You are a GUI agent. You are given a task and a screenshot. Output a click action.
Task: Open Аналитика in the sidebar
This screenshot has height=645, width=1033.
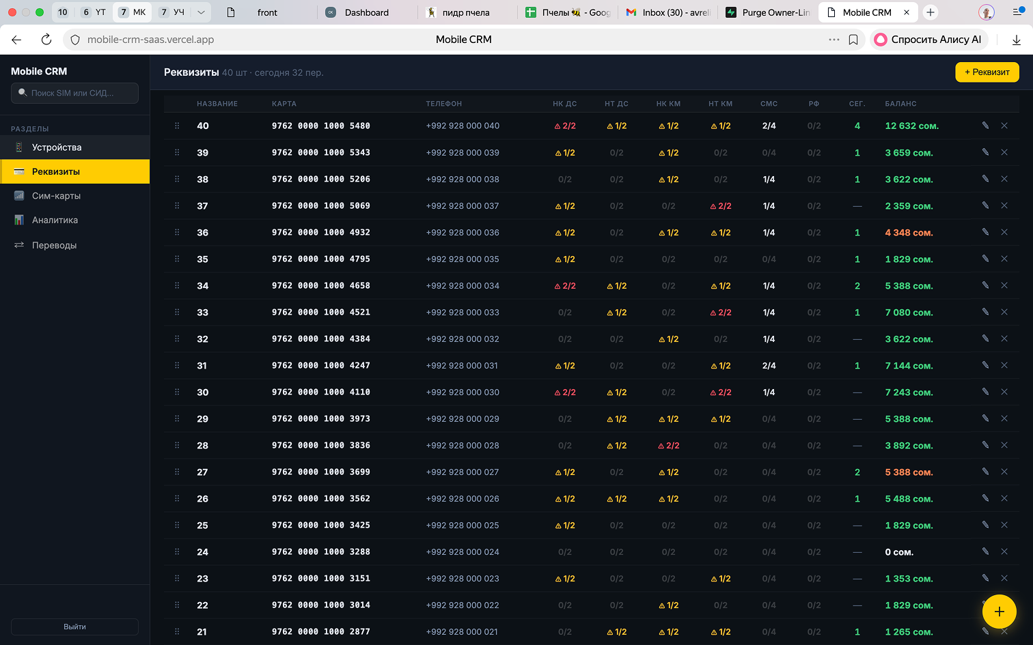[75, 220]
